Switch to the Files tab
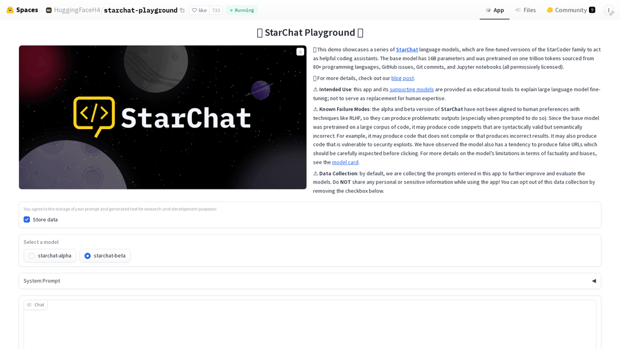 [525, 10]
